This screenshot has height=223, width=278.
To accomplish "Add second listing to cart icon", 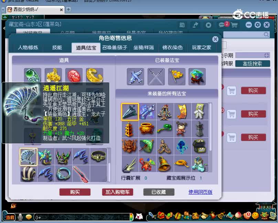I will (232, 114).
